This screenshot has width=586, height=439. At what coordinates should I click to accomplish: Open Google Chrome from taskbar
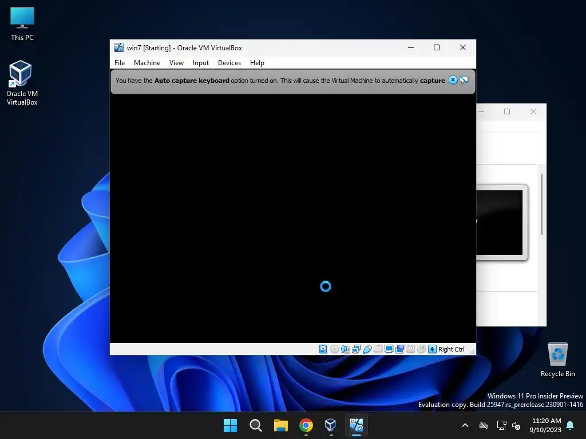306,425
